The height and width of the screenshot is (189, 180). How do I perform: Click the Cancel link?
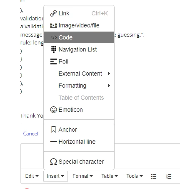30,134
